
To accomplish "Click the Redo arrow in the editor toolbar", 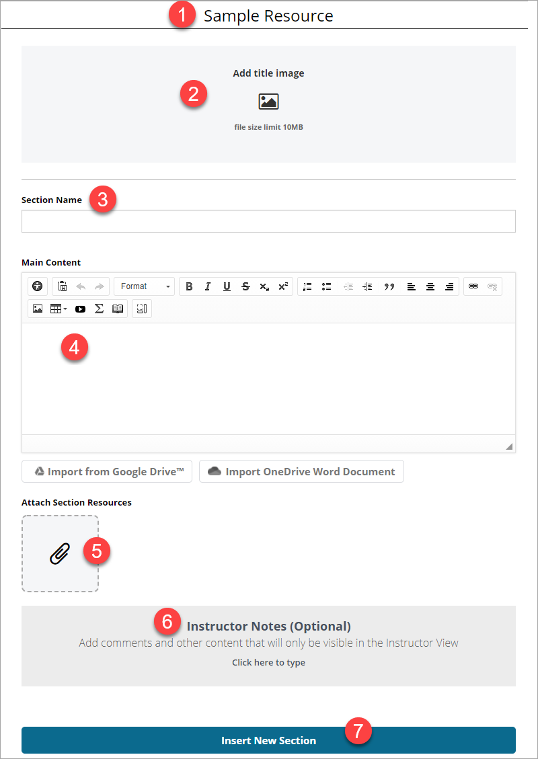I will [x=100, y=286].
